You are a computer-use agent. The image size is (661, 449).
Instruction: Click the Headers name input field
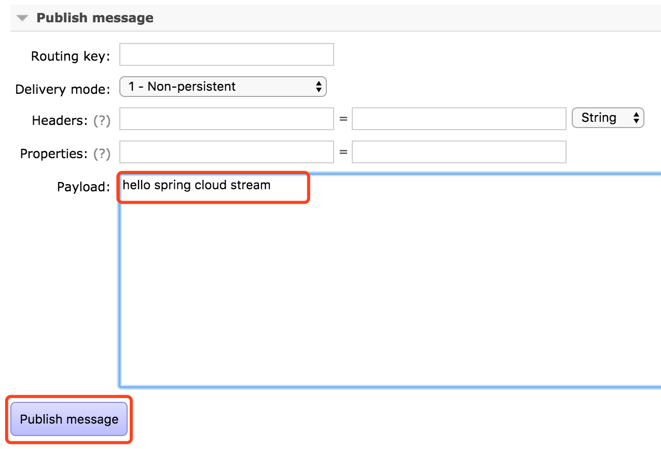[x=227, y=119]
